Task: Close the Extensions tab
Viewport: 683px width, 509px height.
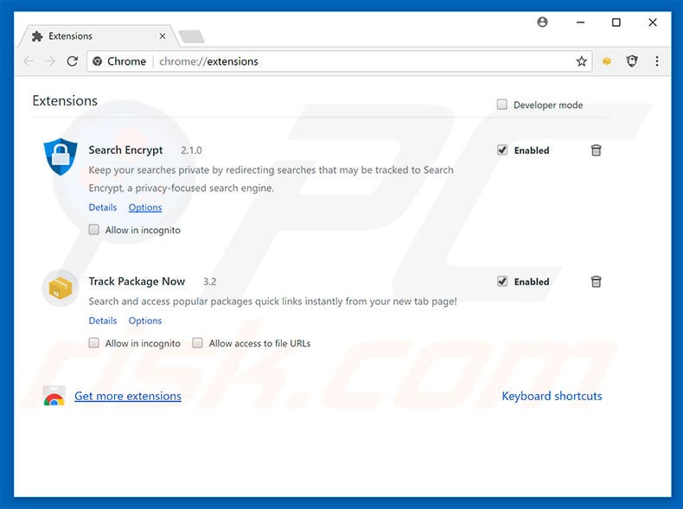Action: [163, 36]
